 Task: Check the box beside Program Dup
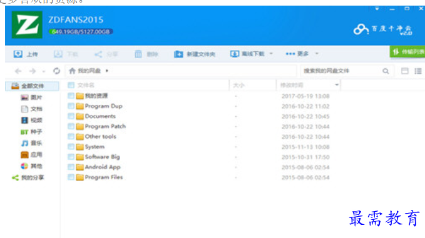pyautogui.click(x=71, y=106)
